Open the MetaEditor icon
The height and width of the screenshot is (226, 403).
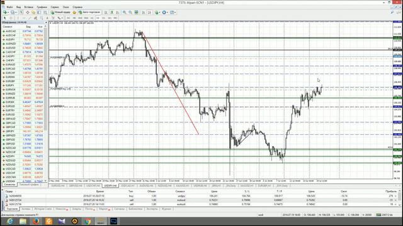(74, 13)
